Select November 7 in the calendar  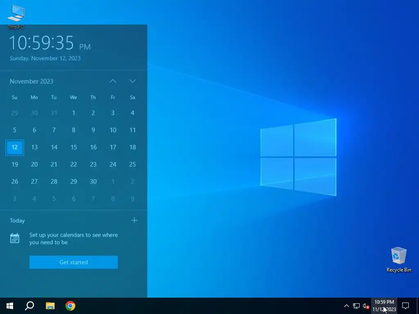[x=54, y=130]
